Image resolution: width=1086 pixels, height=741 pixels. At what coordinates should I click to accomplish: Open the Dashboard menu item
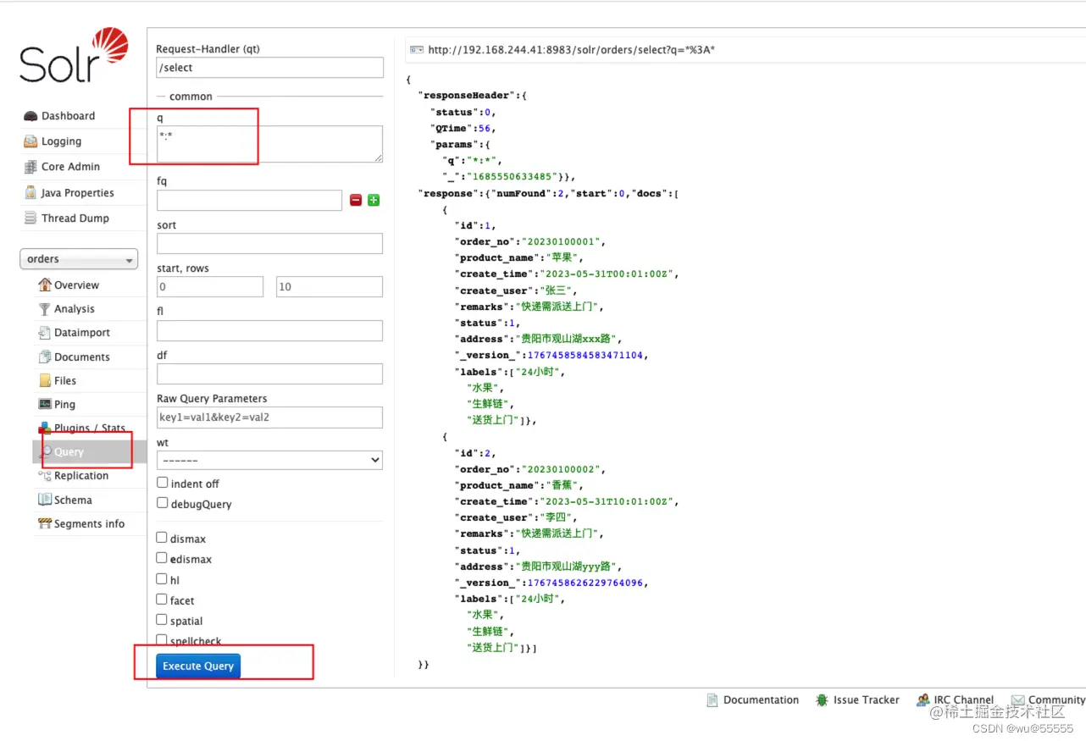click(x=68, y=116)
